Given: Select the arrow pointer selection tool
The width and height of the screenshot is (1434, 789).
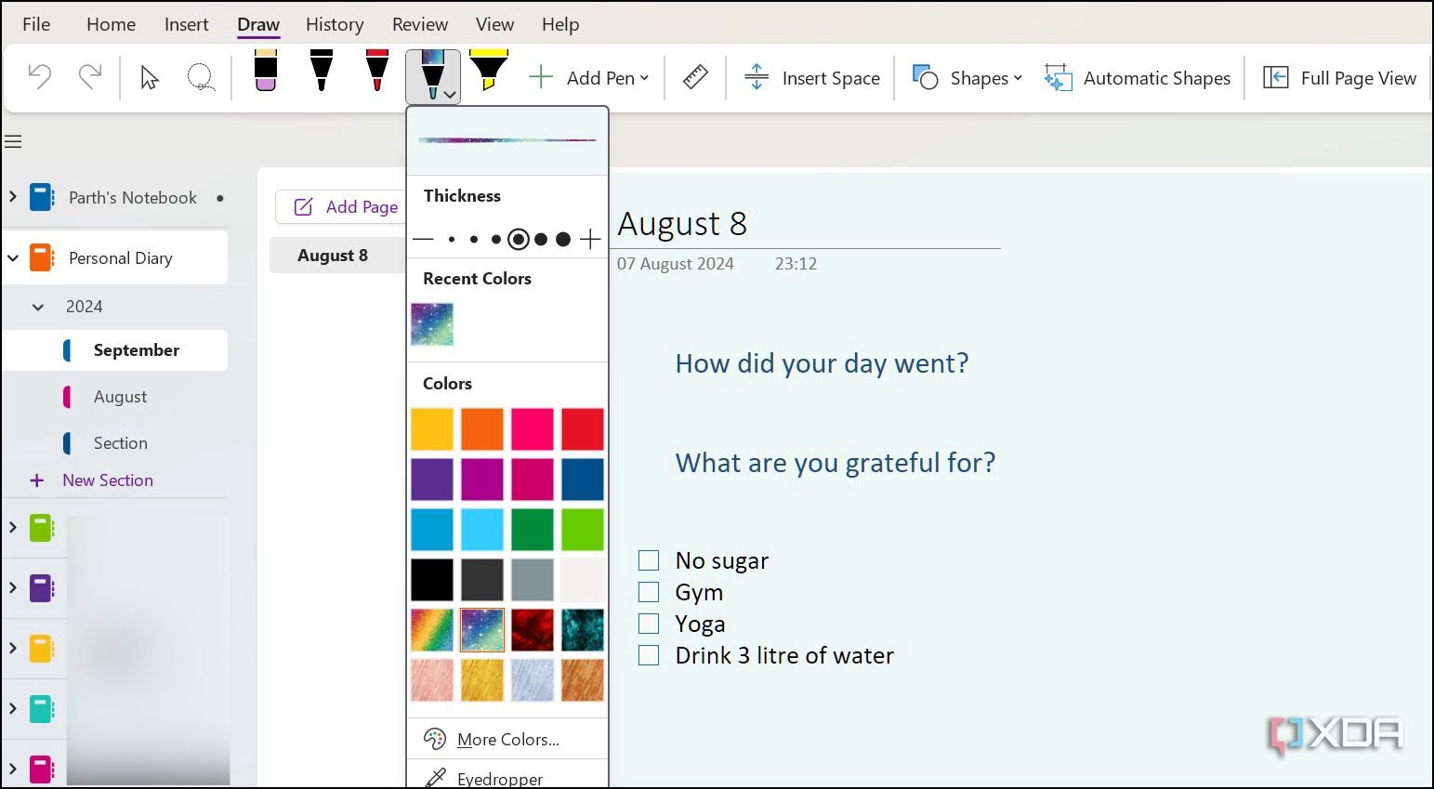Looking at the screenshot, I should pyautogui.click(x=150, y=77).
